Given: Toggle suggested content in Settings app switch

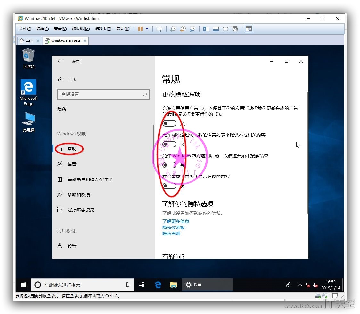Looking at the screenshot, I should click(x=169, y=186).
